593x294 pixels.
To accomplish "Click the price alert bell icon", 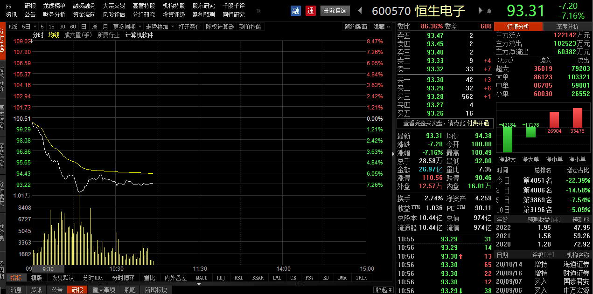I will pos(489,11).
